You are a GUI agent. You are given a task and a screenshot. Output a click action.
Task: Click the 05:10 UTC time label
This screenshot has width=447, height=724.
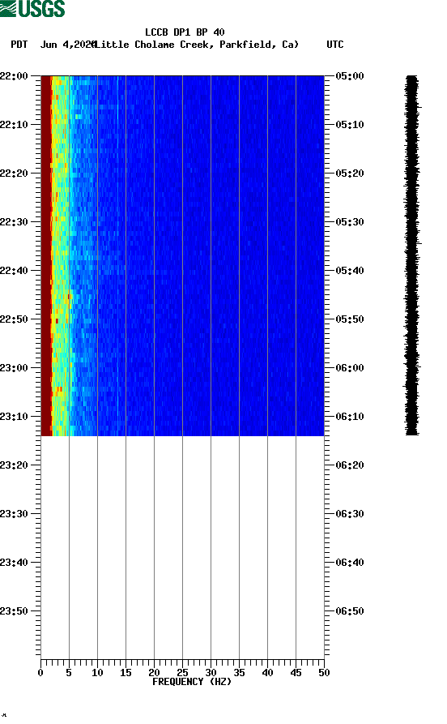[x=350, y=125]
